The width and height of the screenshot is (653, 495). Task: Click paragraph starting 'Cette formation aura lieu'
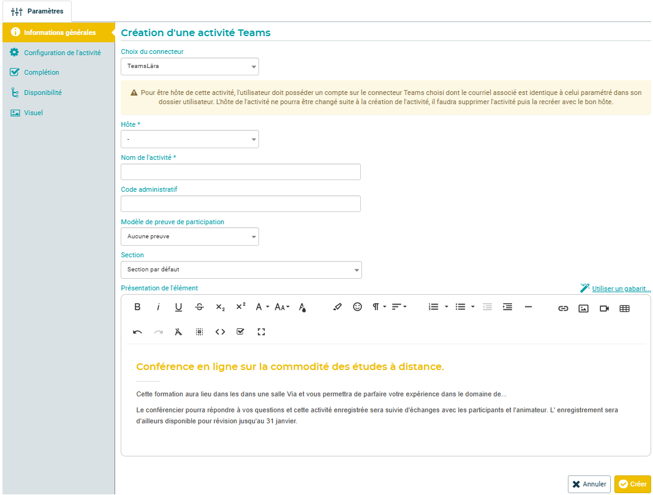point(321,395)
